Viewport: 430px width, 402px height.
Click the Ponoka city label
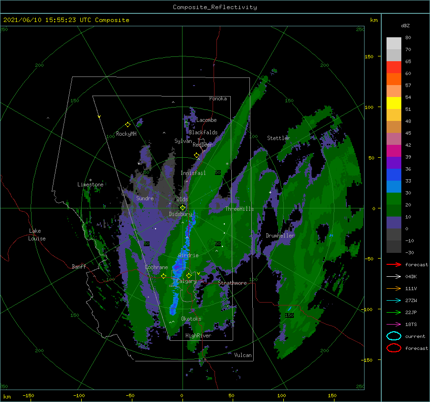coord(218,98)
